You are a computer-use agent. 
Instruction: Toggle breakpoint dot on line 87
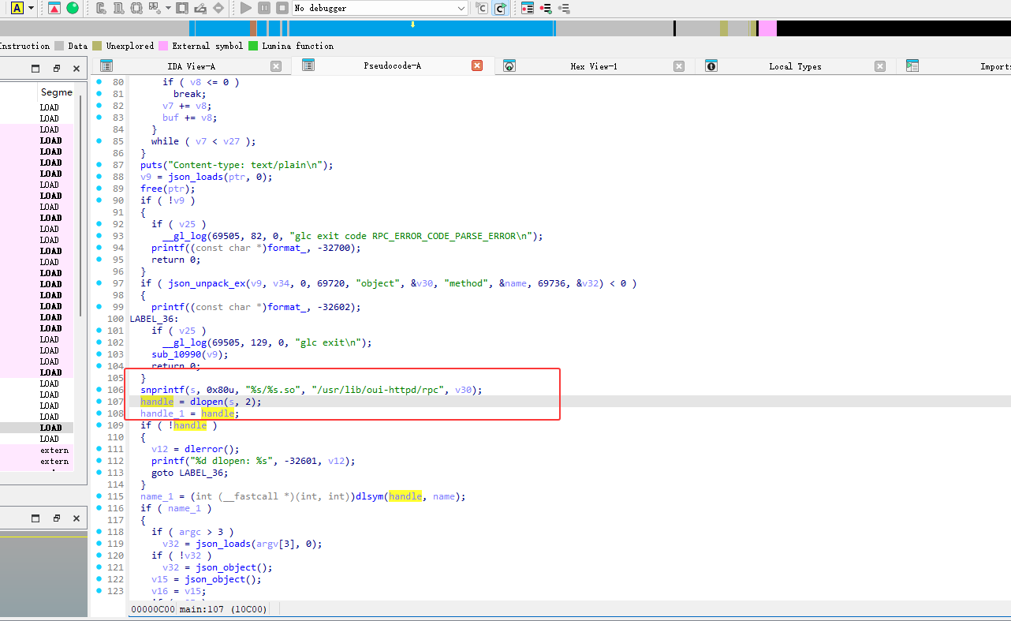point(99,165)
